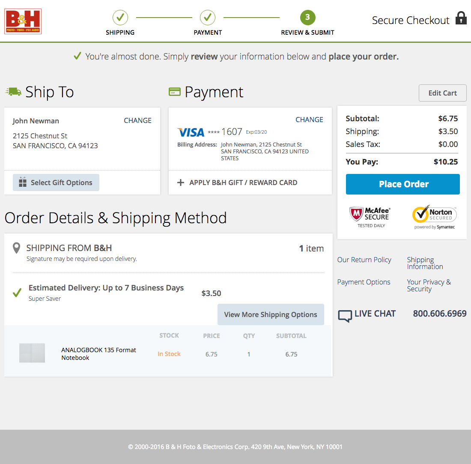Image resolution: width=471 pixels, height=464 pixels.
Task: Click the McAfee Secure badge
Action: click(370, 216)
